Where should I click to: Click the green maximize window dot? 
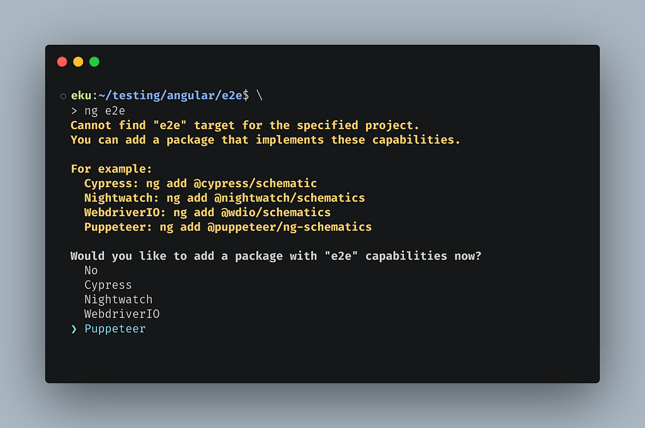point(94,62)
